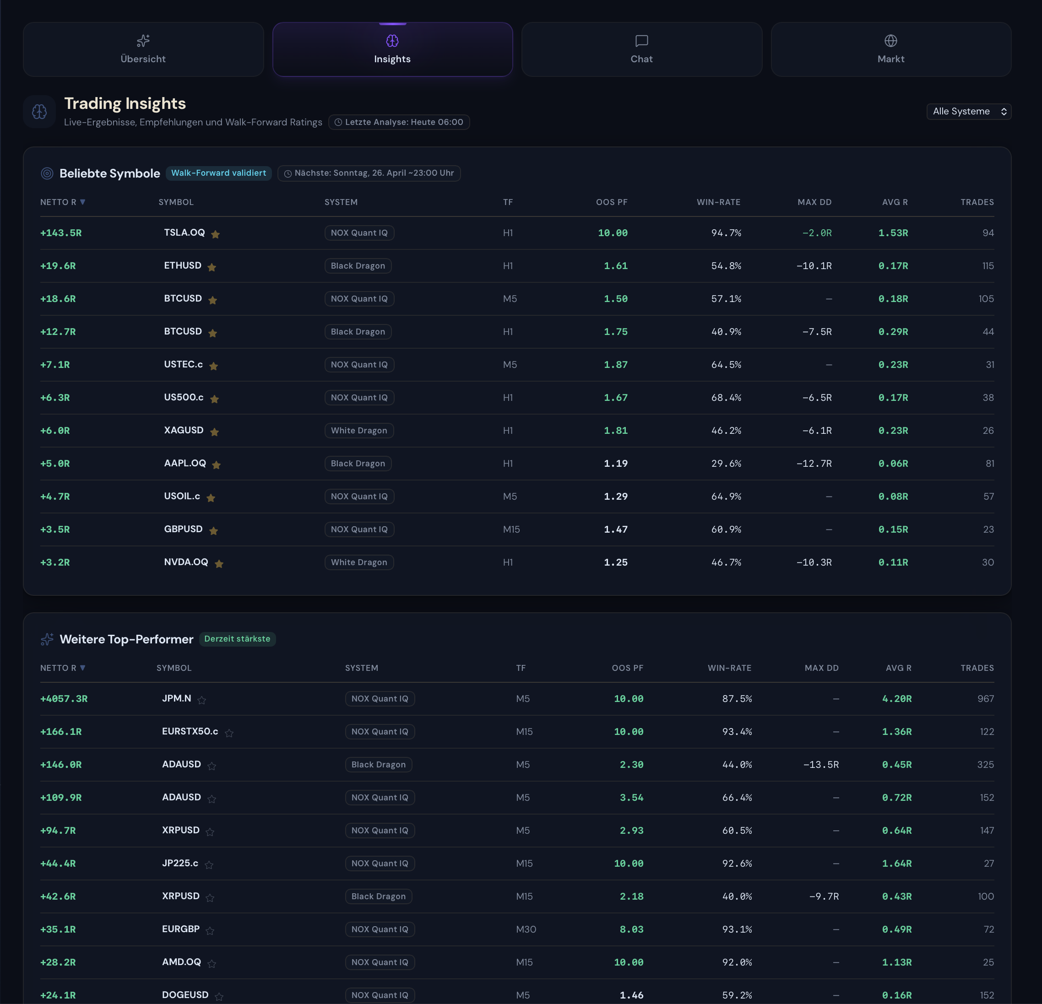Switch to the Insights tab
Image resolution: width=1042 pixels, height=1004 pixels.
(x=392, y=49)
